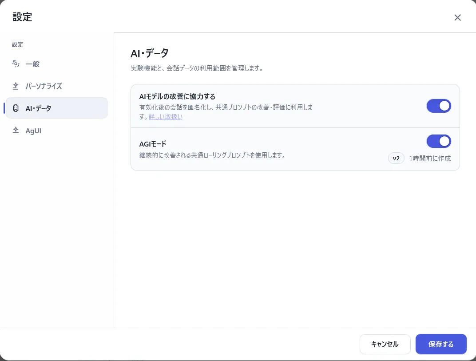
Task: Click the パーソナライズ sidebar icon
Action: click(16, 86)
